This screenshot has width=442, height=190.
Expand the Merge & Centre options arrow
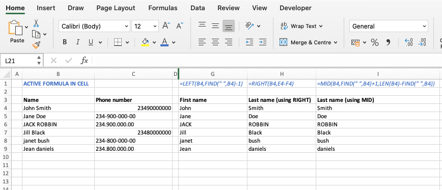click(x=336, y=43)
